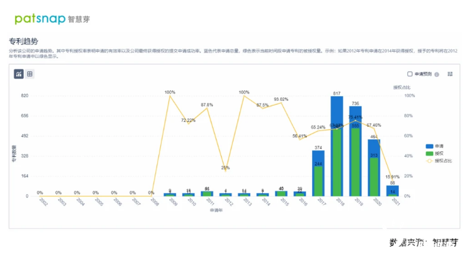Click the 智慧芽 text beside the logo
The height and width of the screenshot is (258, 473).
pos(79,19)
